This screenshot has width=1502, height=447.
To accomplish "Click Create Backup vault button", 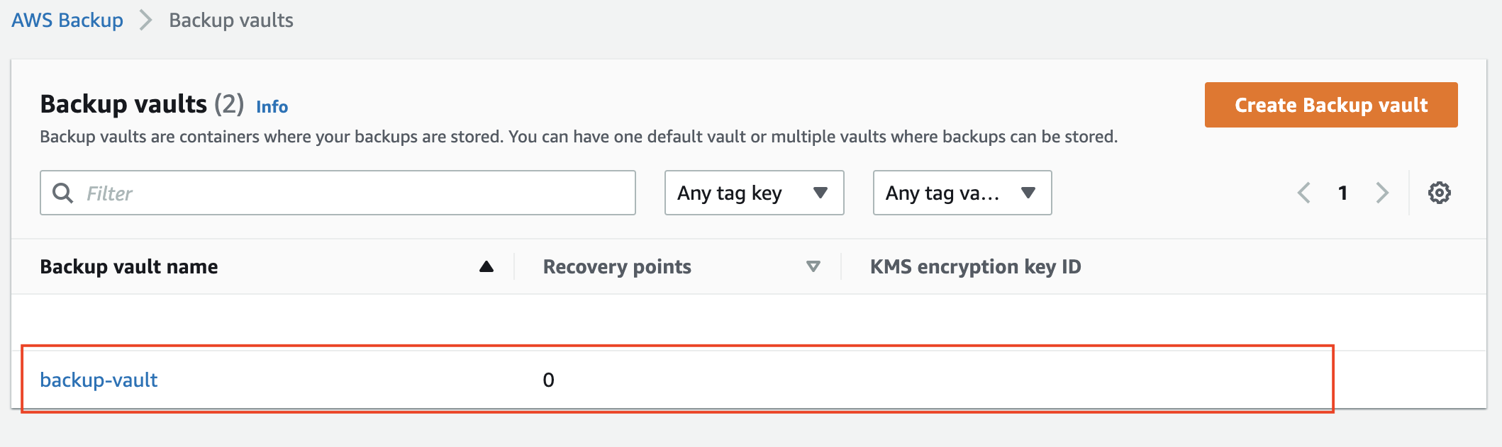I will tap(1331, 105).
